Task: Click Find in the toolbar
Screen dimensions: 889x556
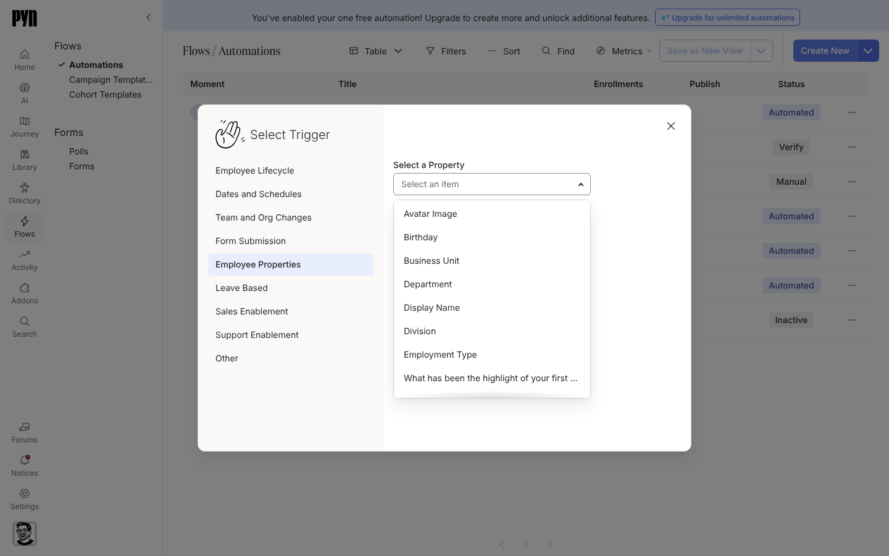Action: click(558, 51)
